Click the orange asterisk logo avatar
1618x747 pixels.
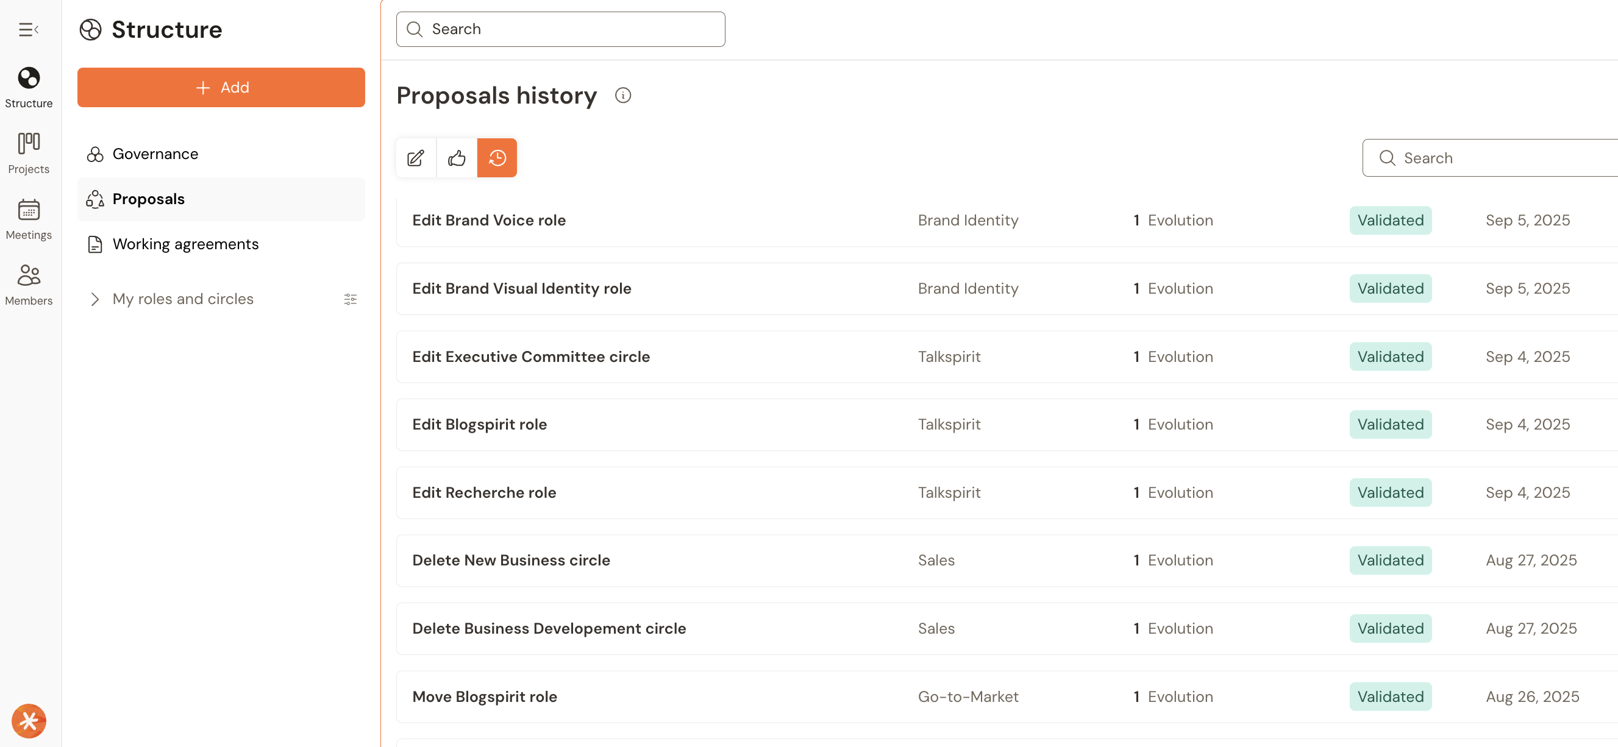pyautogui.click(x=29, y=721)
